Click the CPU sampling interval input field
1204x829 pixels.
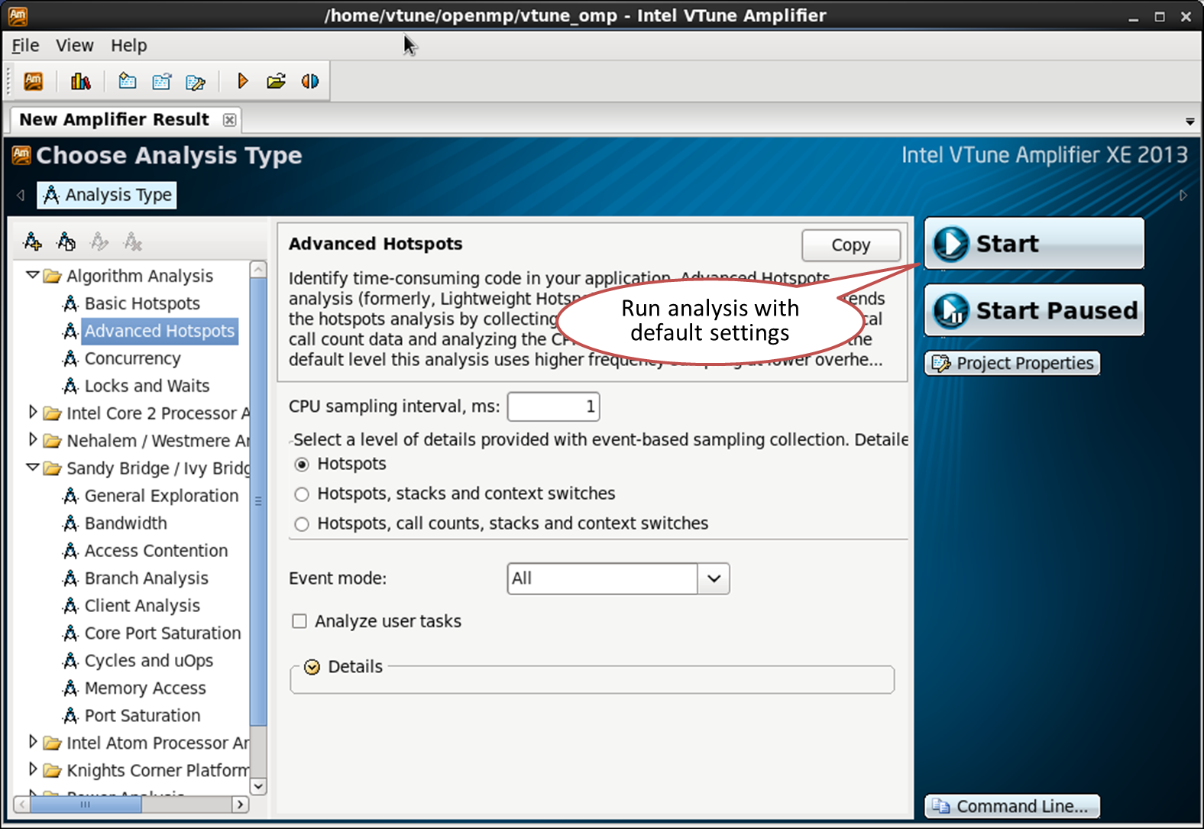click(553, 406)
